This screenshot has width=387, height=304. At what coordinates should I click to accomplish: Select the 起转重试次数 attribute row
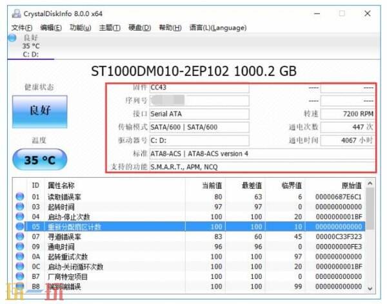click(x=189, y=257)
